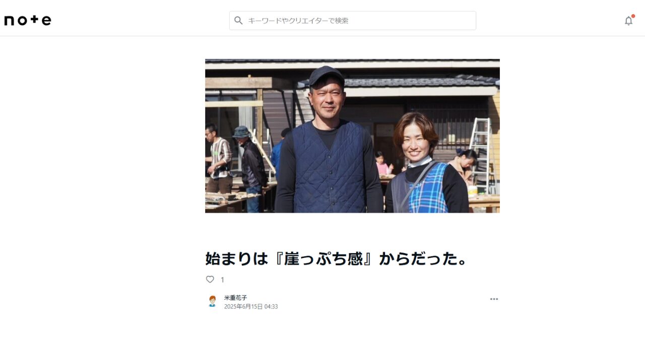The image size is (645, 337).
Task: Click author avatar next to 米重花子
Action: pos(212,301)
